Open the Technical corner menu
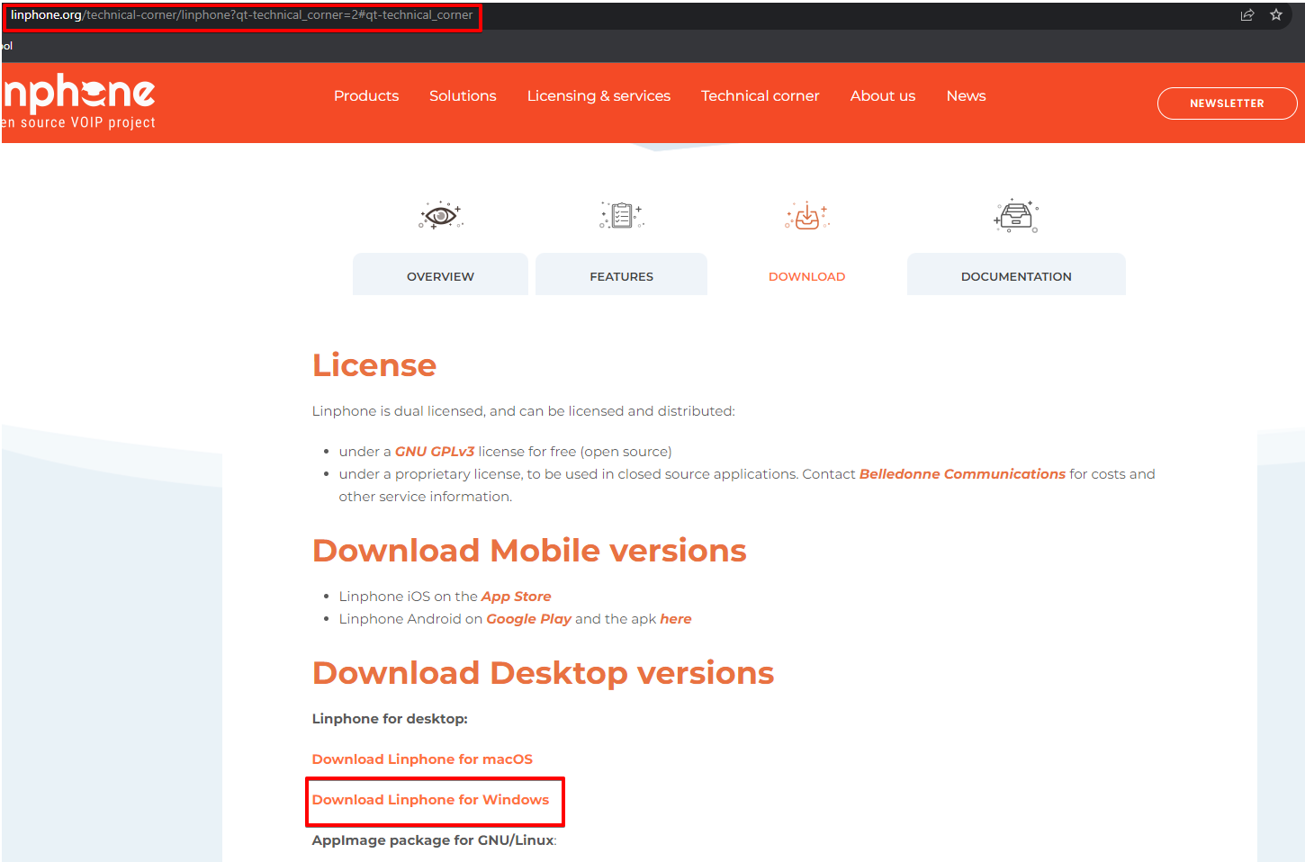 tap(760, 96)
